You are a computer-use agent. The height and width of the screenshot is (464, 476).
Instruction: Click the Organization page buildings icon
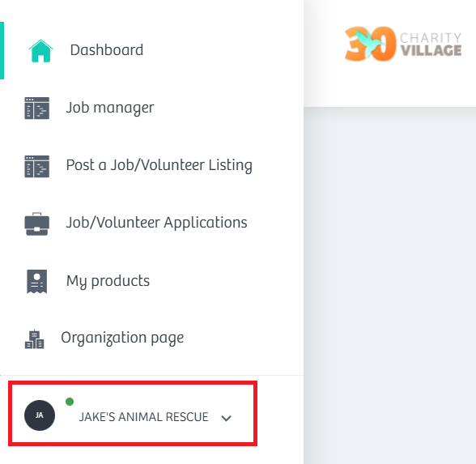[x=34, y=339]
